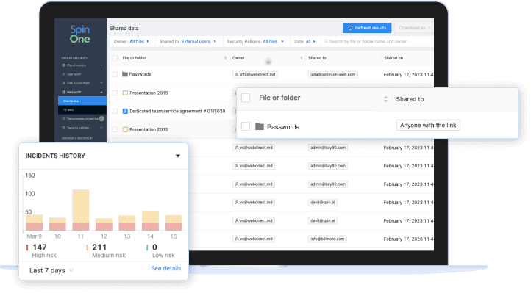Click Passwords file name in popup card

pyautogui.click(x=283, y=127)
